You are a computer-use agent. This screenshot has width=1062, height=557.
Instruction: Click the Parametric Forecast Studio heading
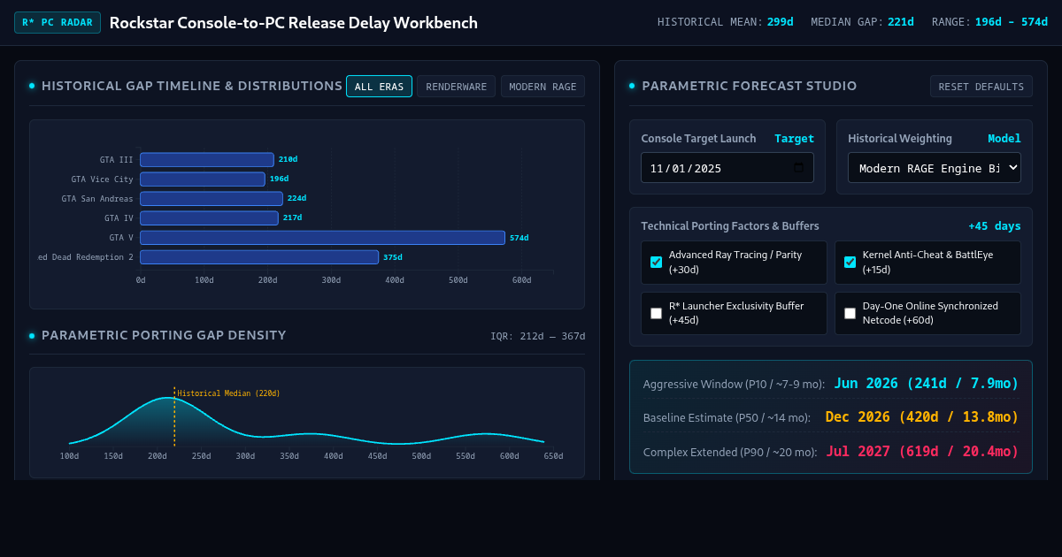coord(749,86)
